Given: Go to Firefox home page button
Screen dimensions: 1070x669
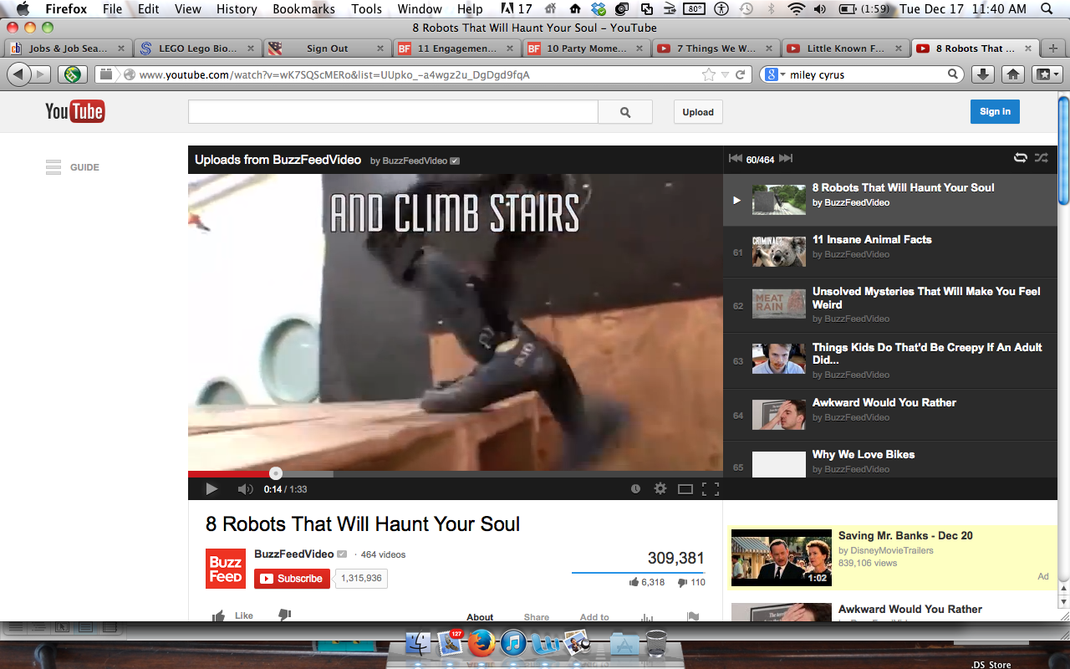Looking at the screenshot, I should pos(1013,74).
